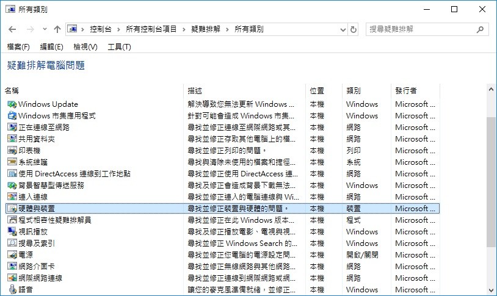Click the Windows 市集應用程式 icon
497x296 pixels.
click(x=12, y=116)
